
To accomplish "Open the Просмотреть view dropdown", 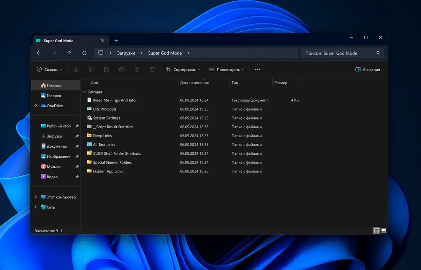I will [x=226, y=69].
